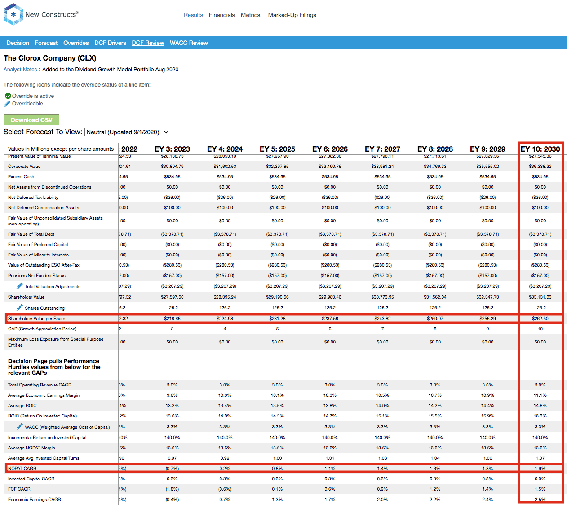Click the GAP (Growth Appreciation Period) label
This screenshot has height=505, width=567.
pyautogui.click(x=42, y=329)
